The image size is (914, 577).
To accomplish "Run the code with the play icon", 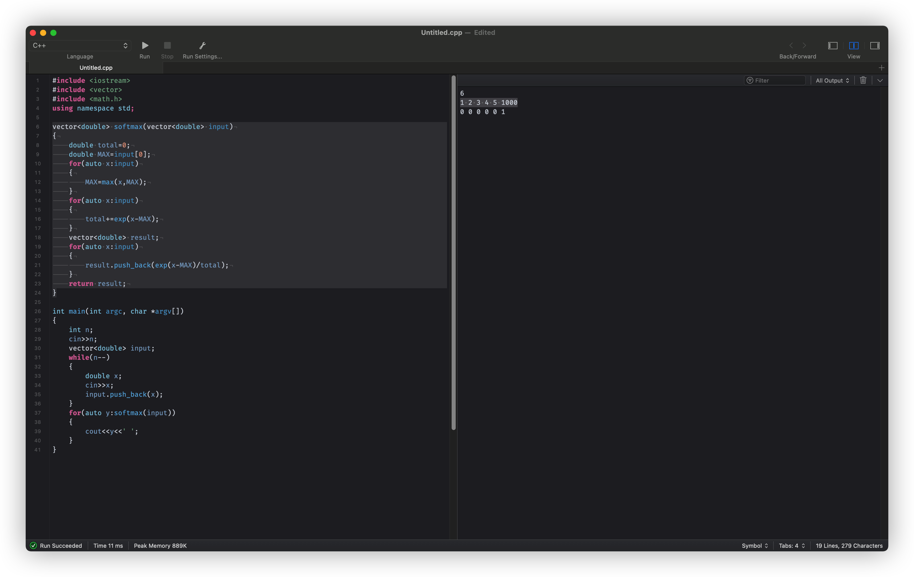I will click(x=145, y=45).
